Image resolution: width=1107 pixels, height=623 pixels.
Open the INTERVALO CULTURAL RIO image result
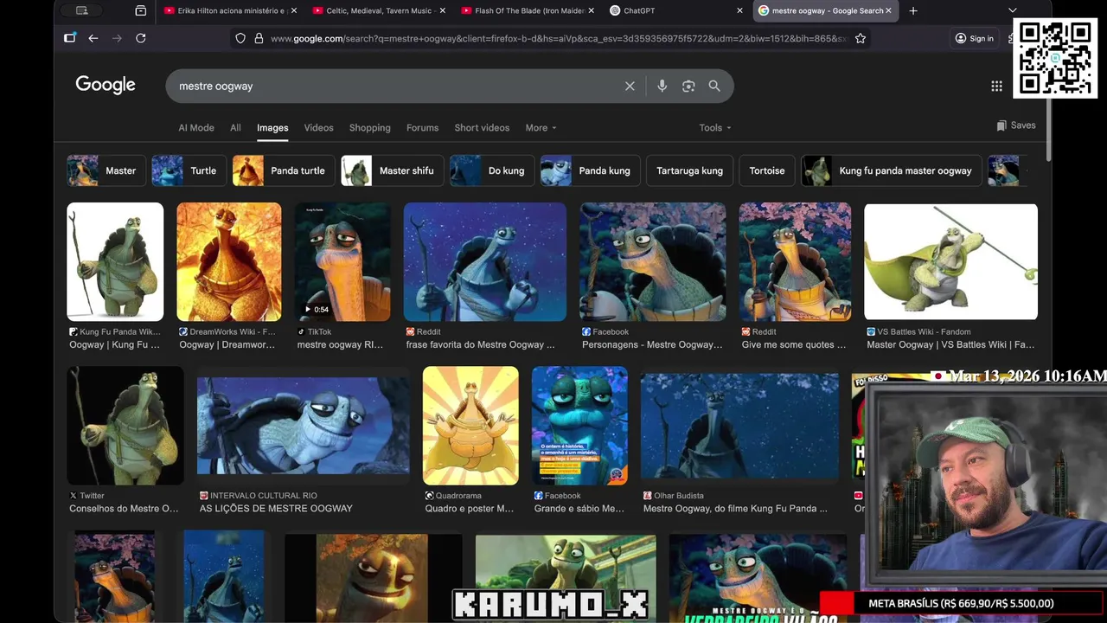coord(304,425)
